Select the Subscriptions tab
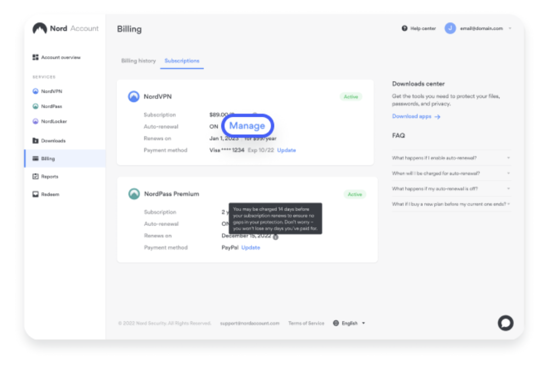 [x=182, y=61]
